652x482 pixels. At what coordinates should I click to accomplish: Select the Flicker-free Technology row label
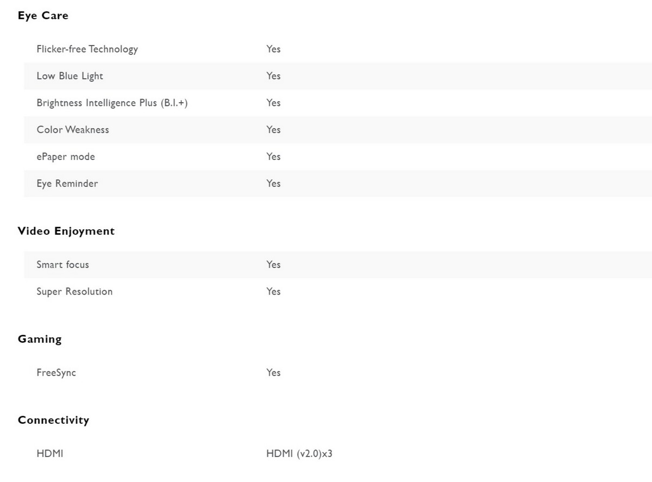pyautogui.click(x=87, y=49)
